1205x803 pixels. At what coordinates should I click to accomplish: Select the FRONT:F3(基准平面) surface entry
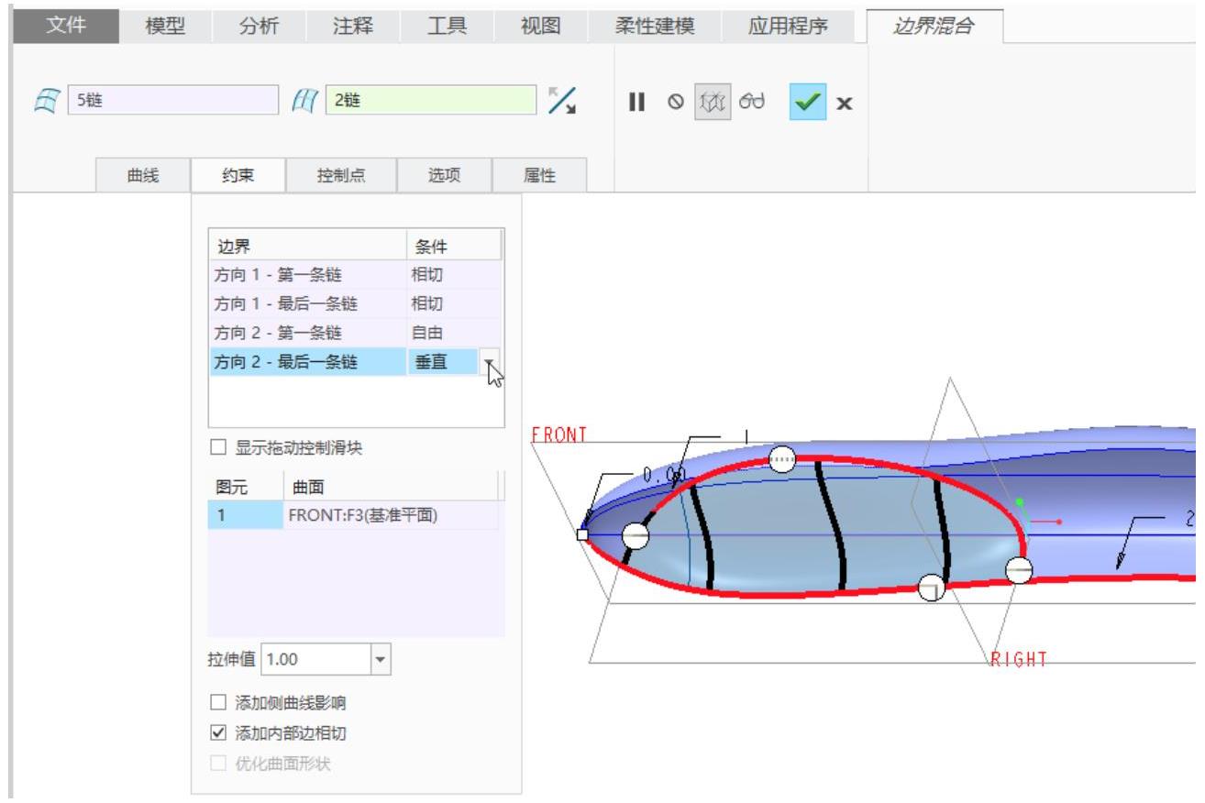click(x=392, y=516)
